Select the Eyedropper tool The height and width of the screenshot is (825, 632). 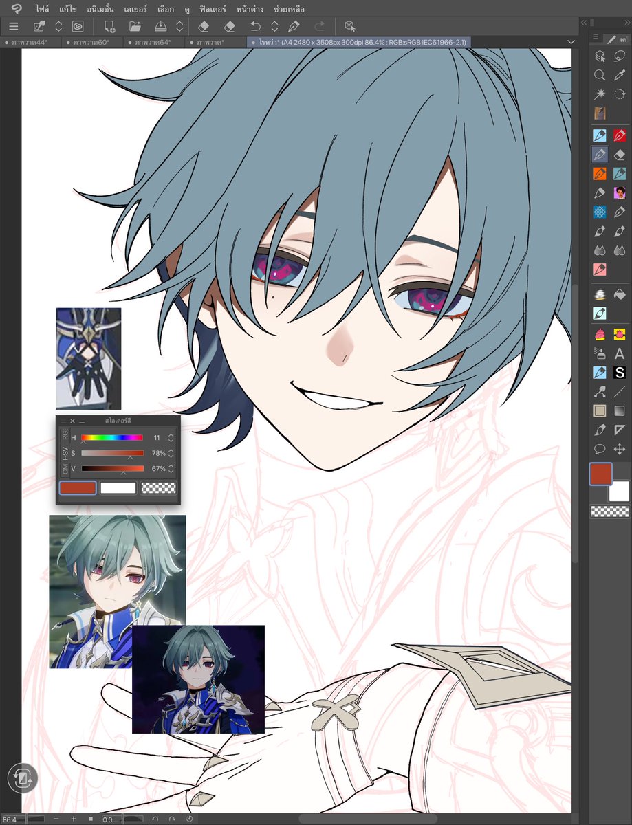[619, 75]
